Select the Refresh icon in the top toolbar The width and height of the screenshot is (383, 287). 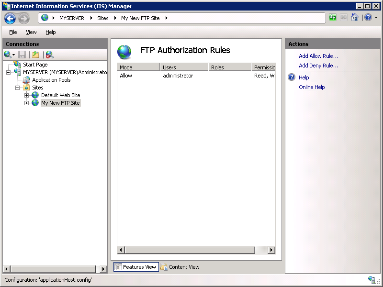click(332, 17)
